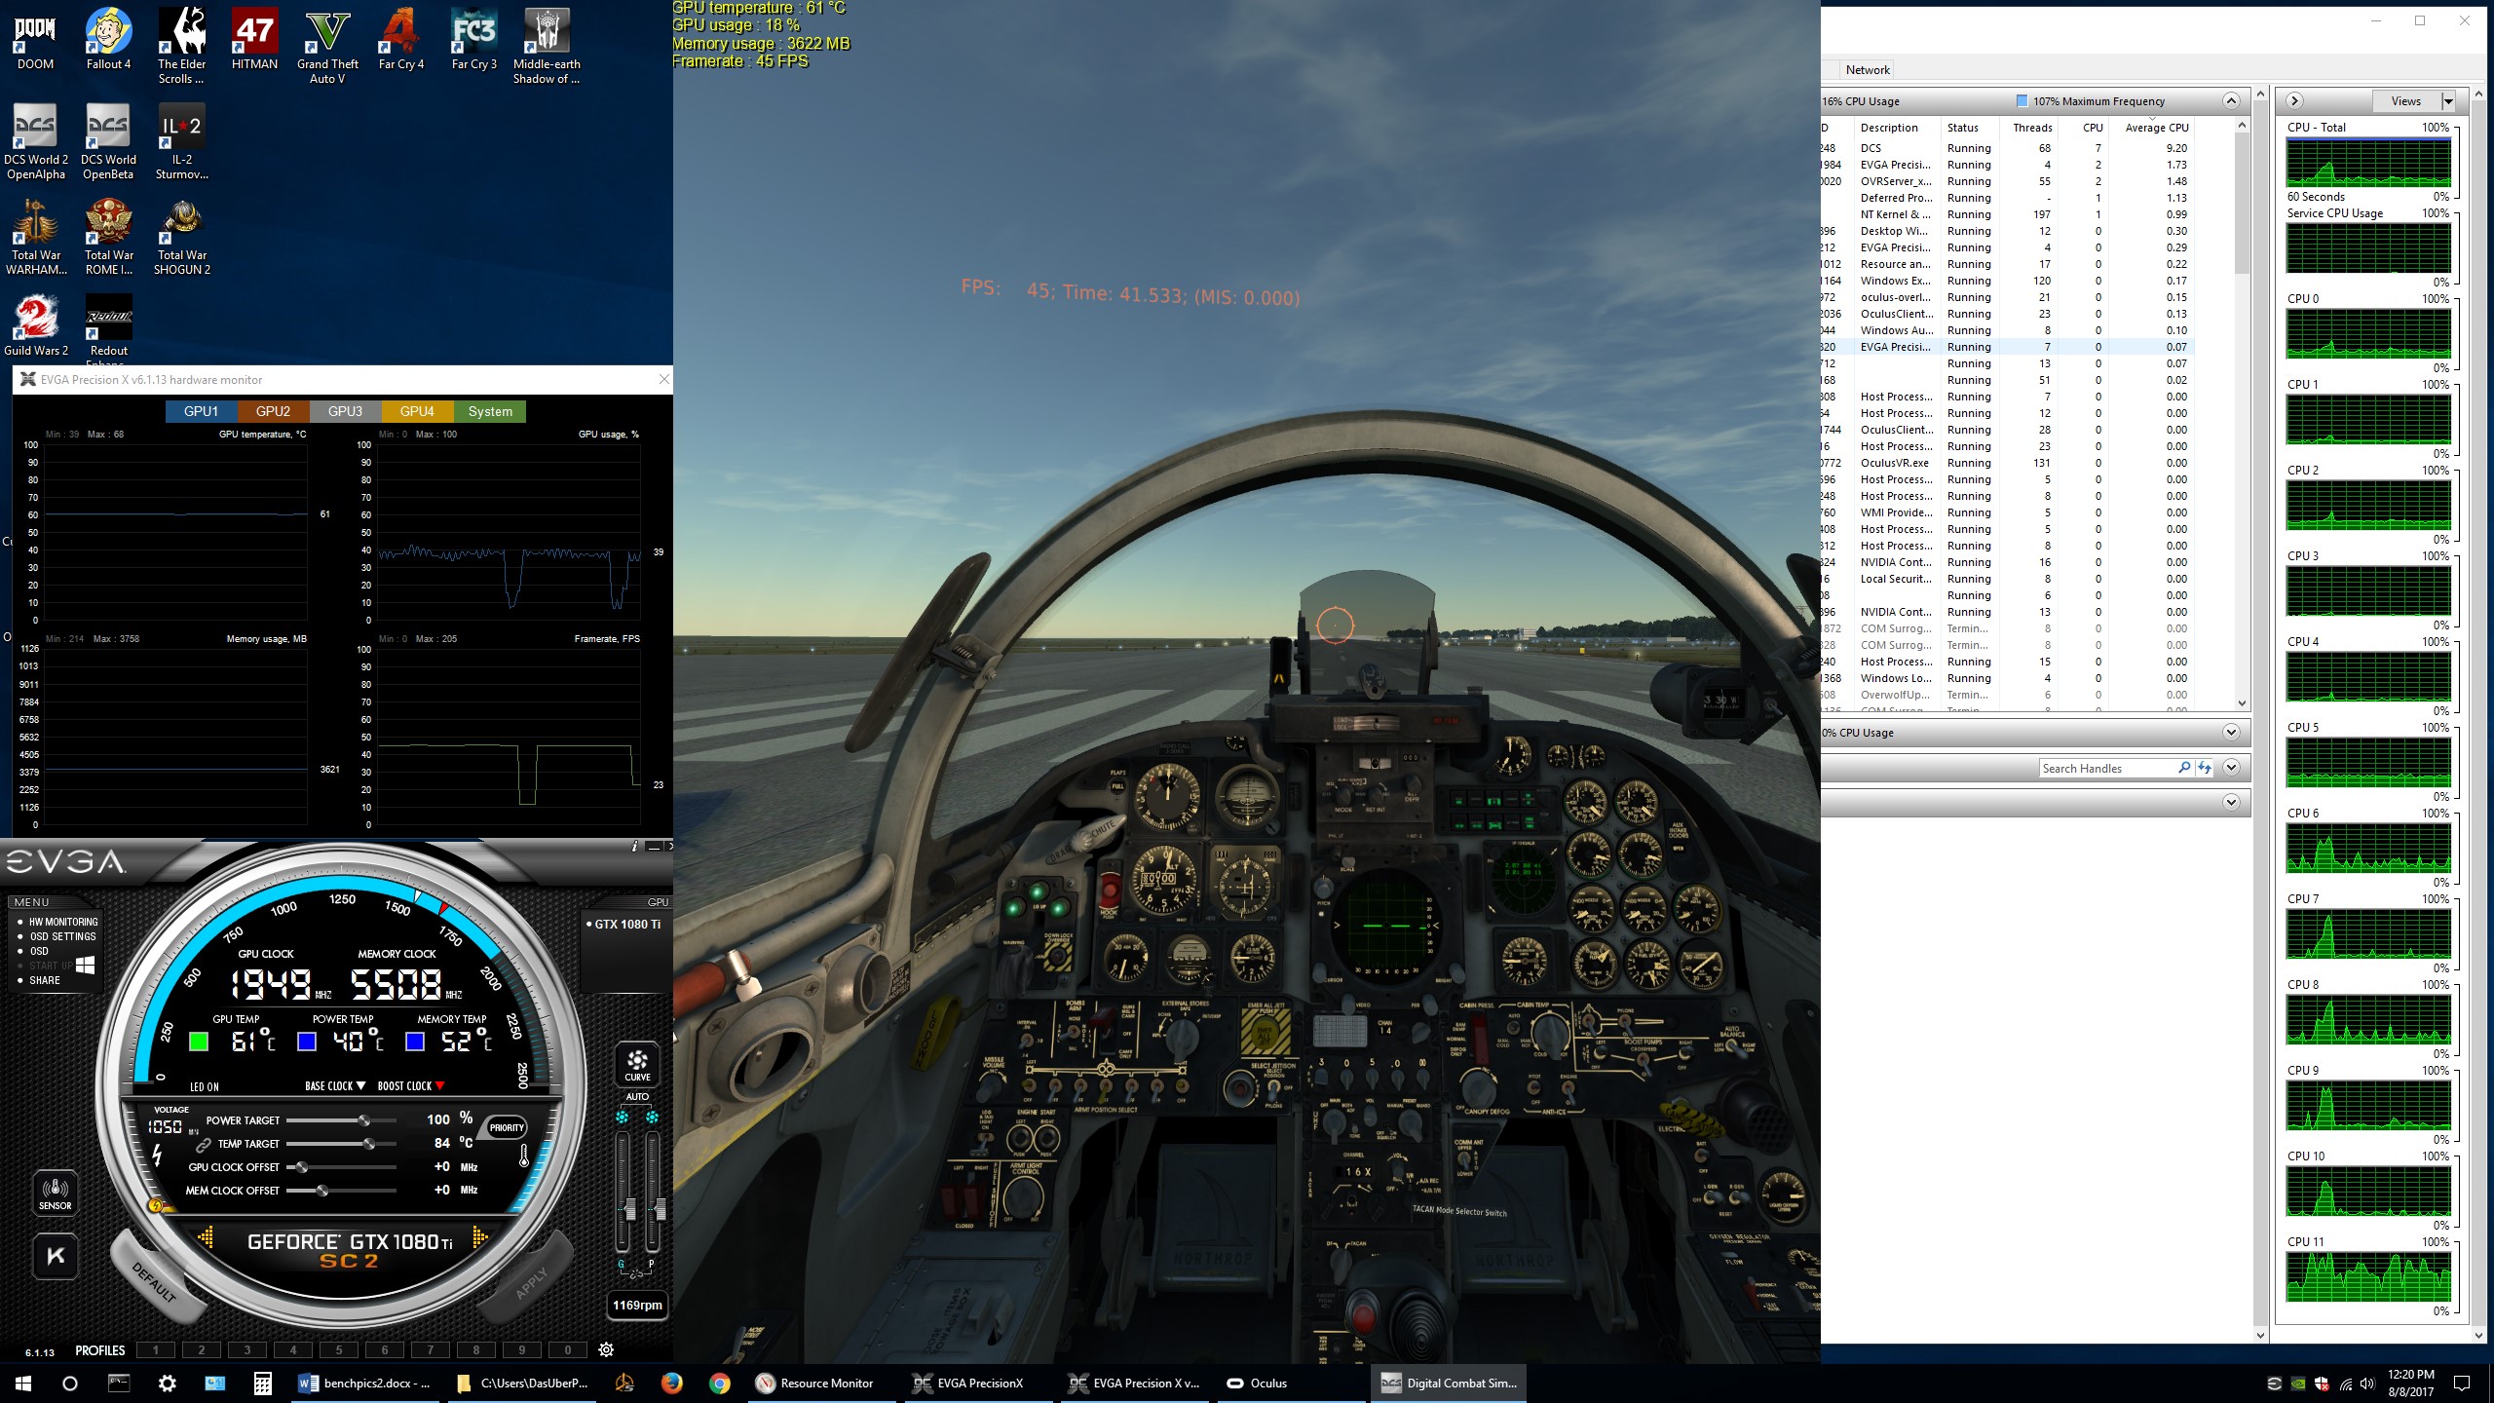2494x1403 pixels.
Task: Open the Views dropdown arrow
Action: [x=2447, y=101]
